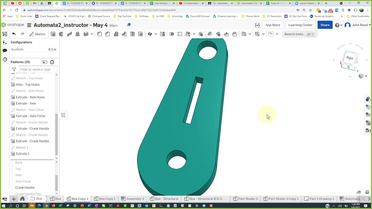Select the Chamfer tool icon

pos(108,34)
